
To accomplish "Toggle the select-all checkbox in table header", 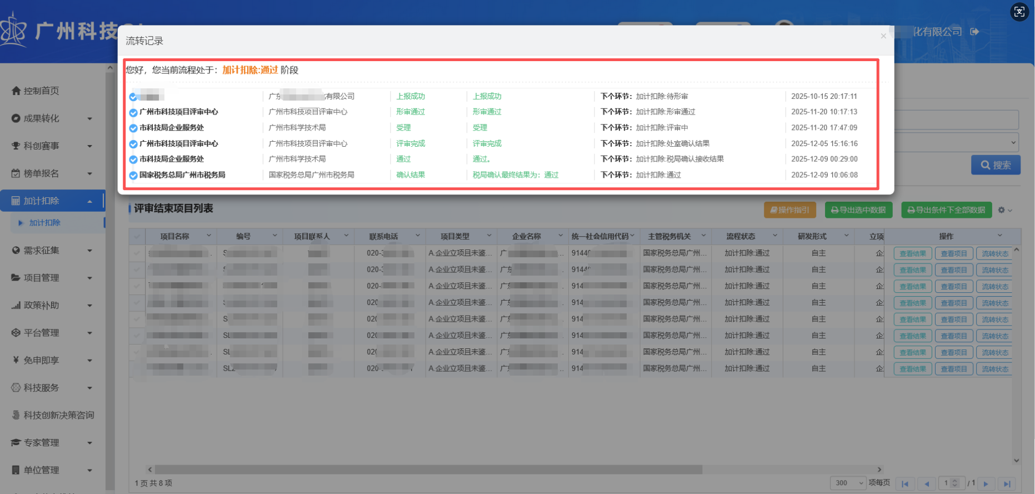I will [137, 237].
